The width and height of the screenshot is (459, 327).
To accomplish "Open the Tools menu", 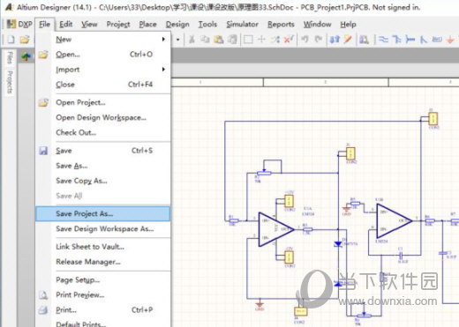I will coord(207,24).
